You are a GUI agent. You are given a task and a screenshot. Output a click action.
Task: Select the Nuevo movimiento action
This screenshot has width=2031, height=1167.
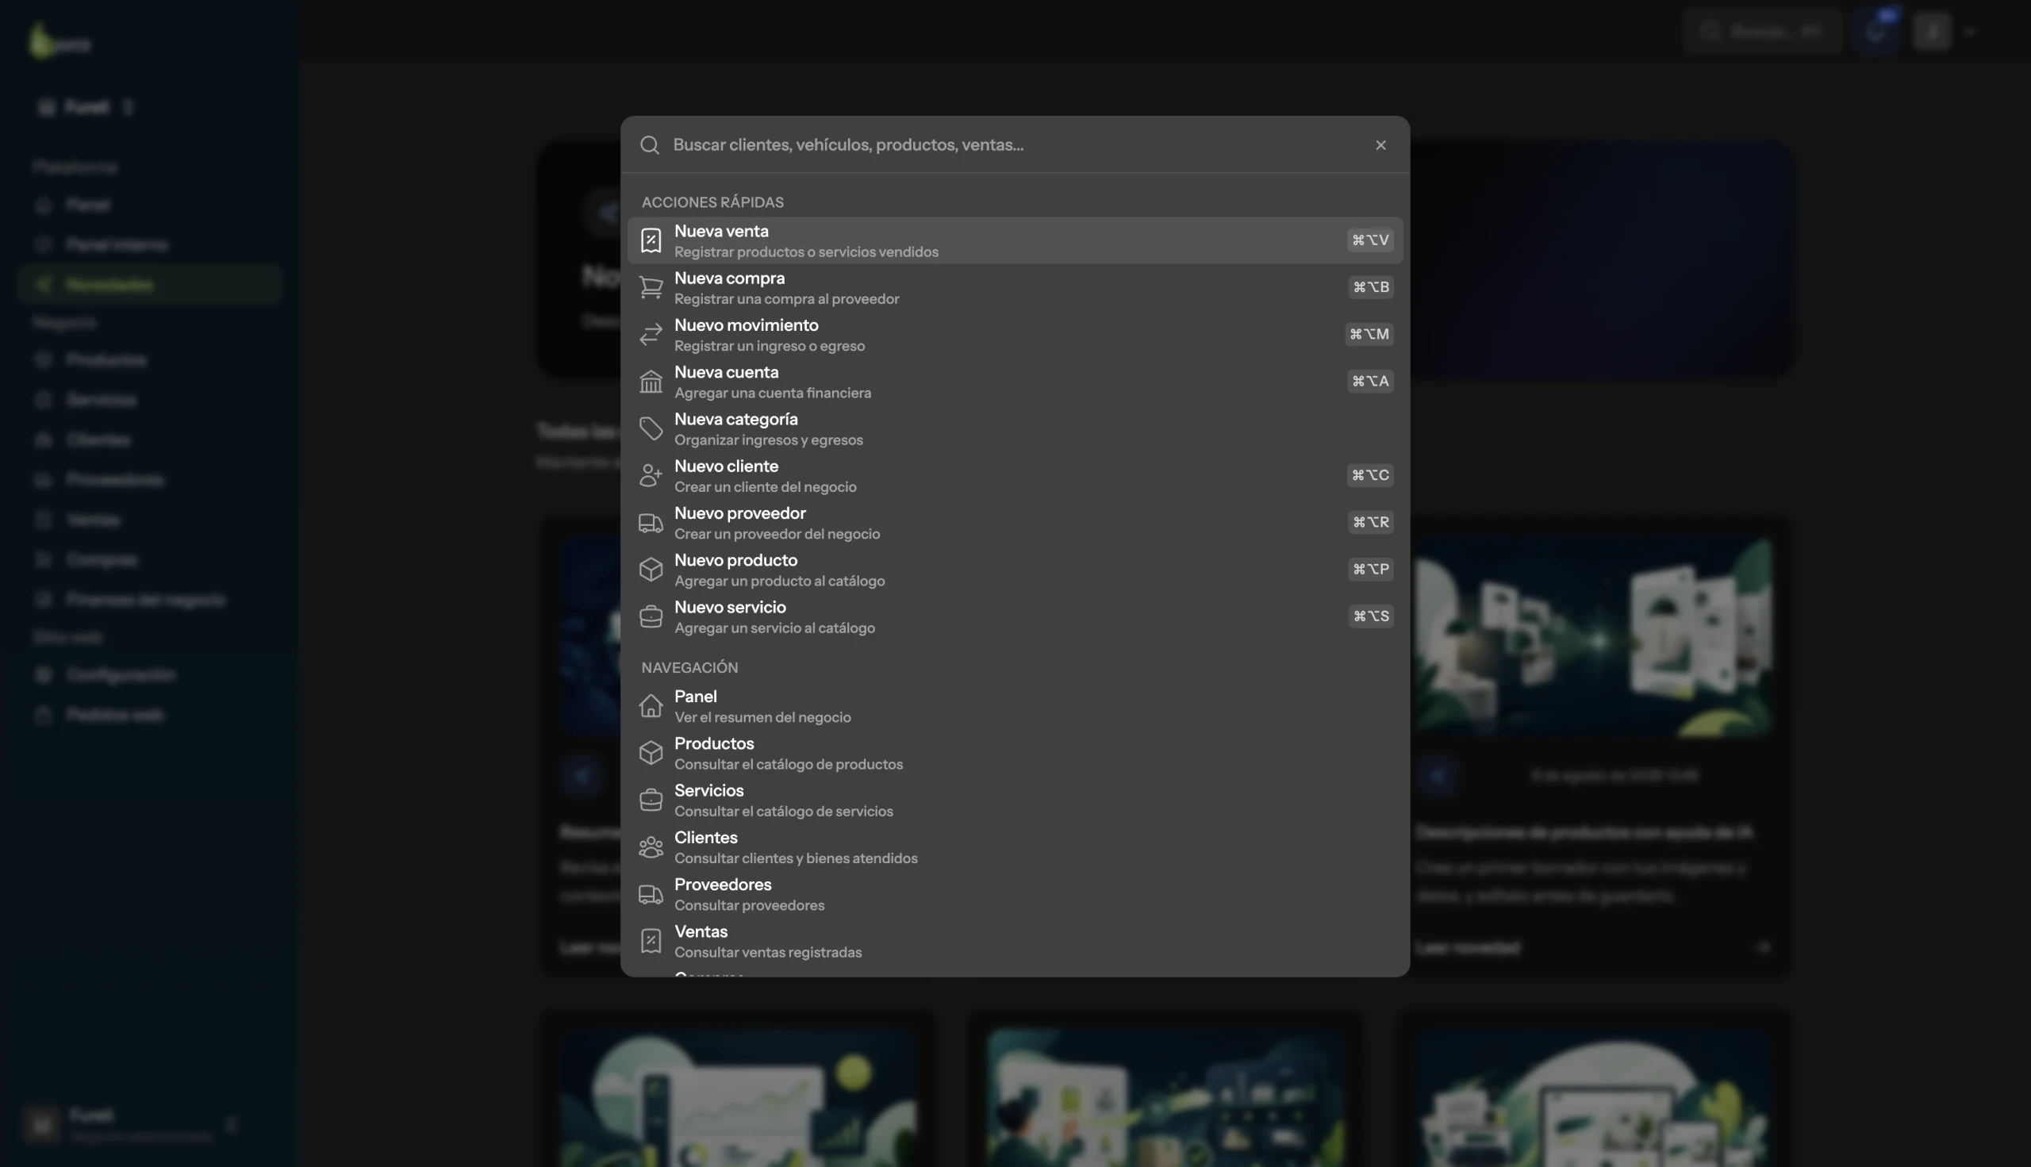coord(1015,334)
